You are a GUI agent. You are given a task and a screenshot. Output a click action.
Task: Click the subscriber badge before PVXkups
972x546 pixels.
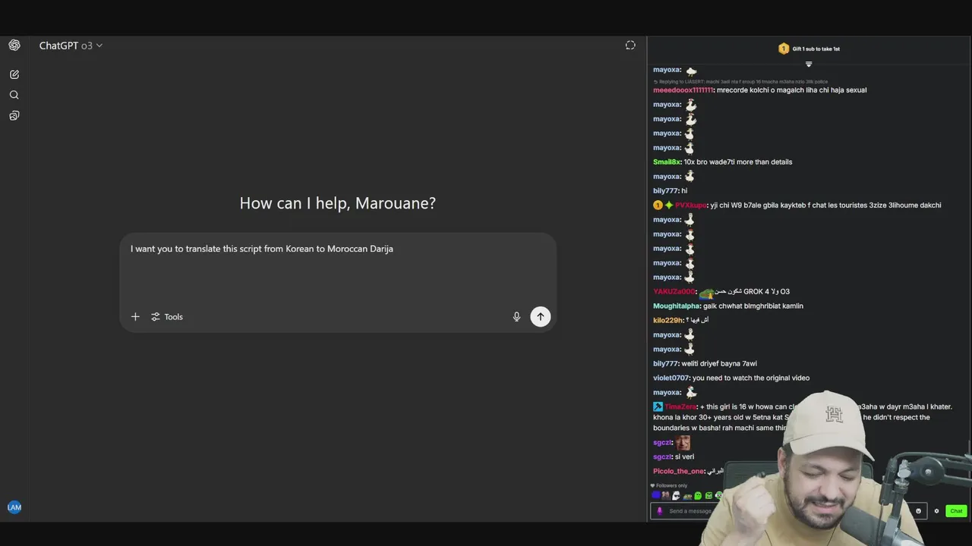(669, 206)
